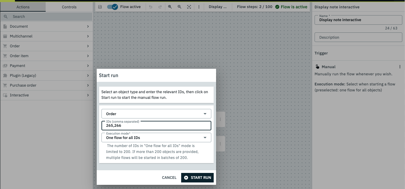
Task: Click the Payment category icon
Action: pos(5,66)
